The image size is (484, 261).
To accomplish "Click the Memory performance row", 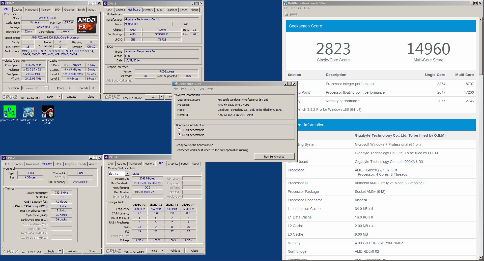I will pyautogui.click(x=381, y=101).
